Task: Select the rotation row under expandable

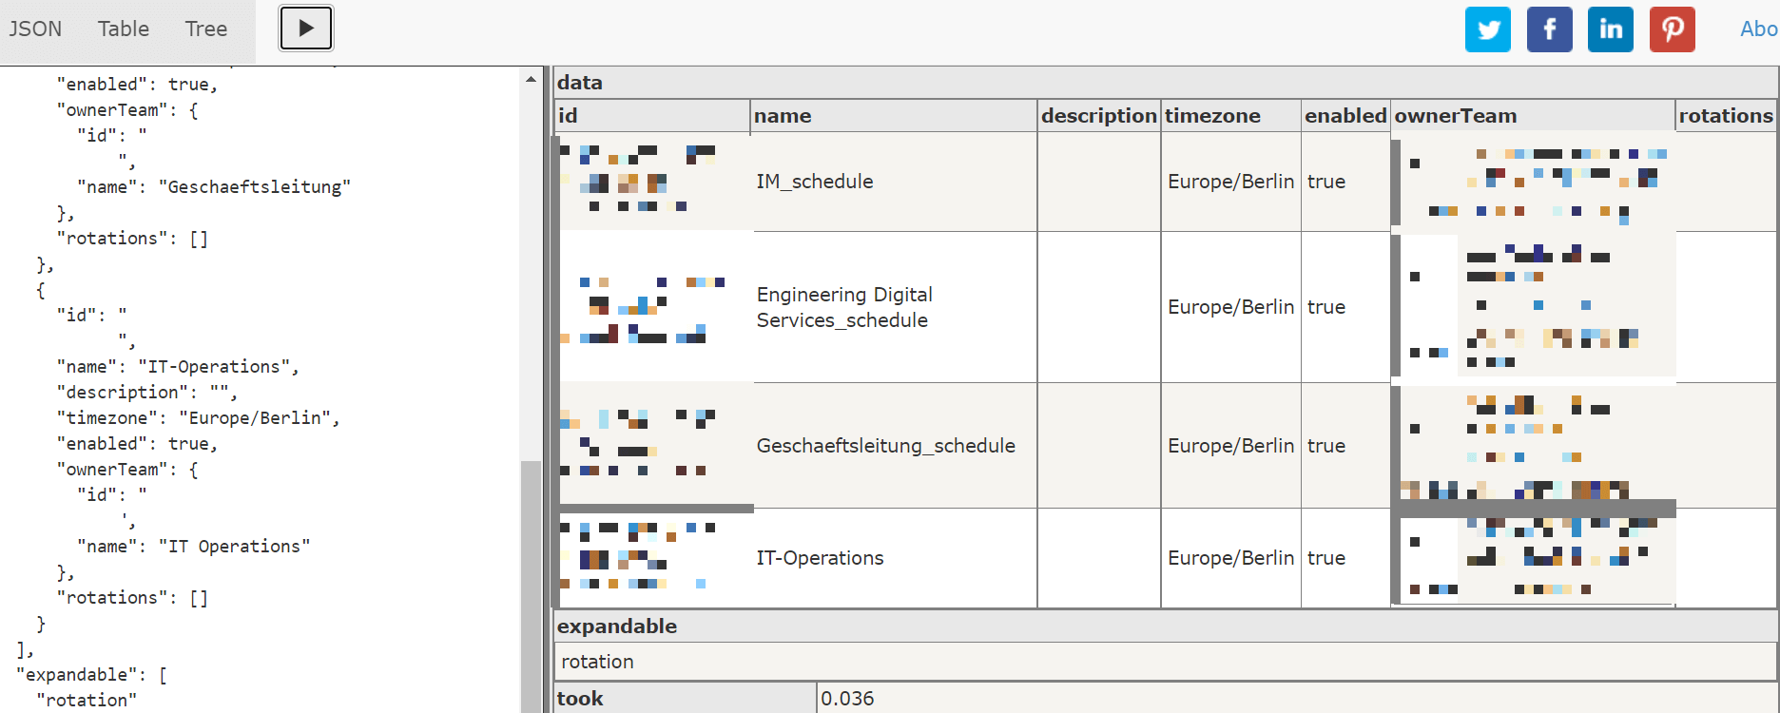Action: pyautogui.click(x=1166, y=662)
